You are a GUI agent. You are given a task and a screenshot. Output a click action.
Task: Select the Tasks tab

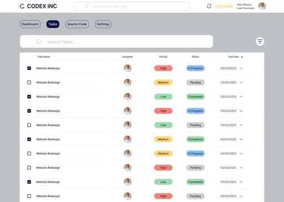(x=53, y=24)
